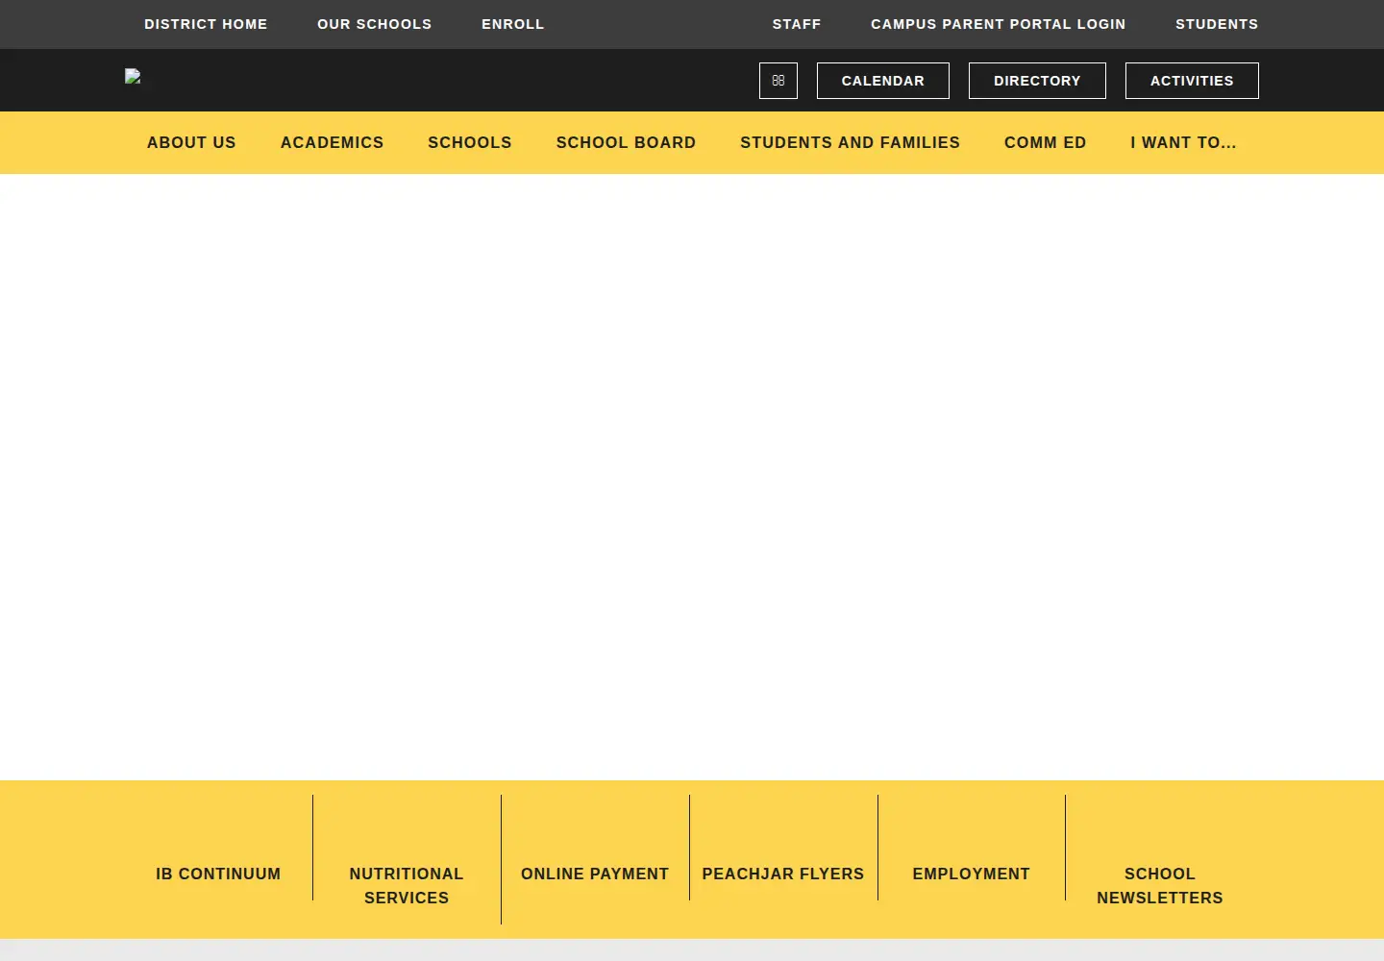
Task: Click the IB Continuum quick link
Action: (x=218, y=874)
